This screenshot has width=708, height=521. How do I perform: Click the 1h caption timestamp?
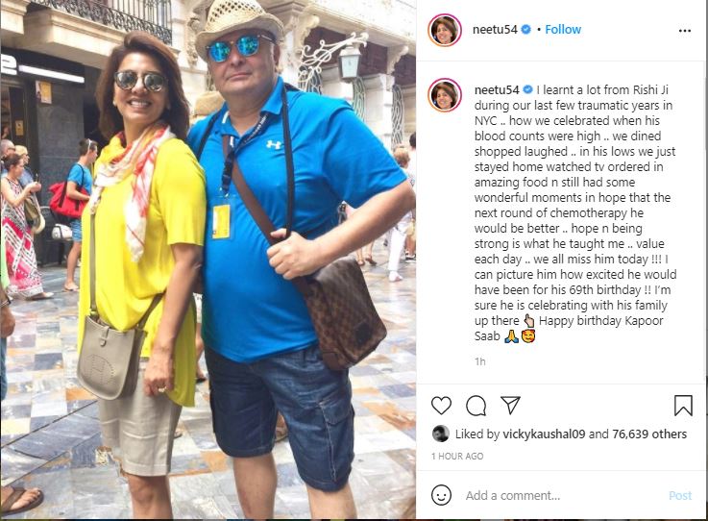(480, 361)
